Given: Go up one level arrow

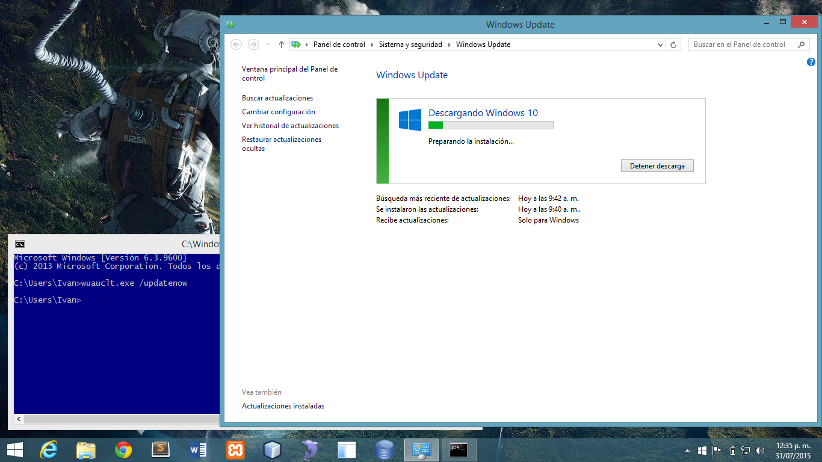Looking at the screenshot, I should pyautogui.click(x=282, y=45).
